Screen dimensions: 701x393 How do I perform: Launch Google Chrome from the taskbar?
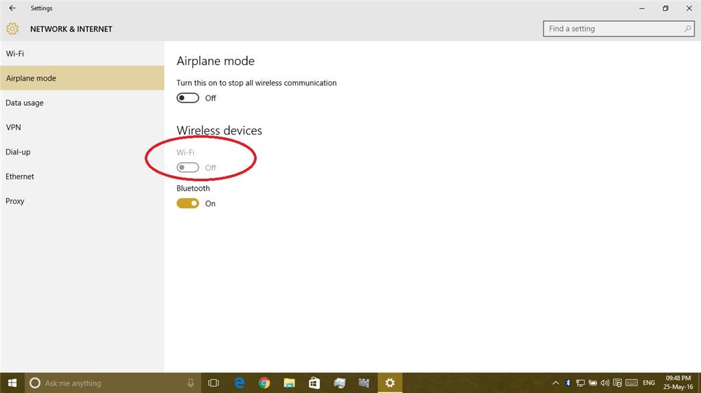(264, 383)
